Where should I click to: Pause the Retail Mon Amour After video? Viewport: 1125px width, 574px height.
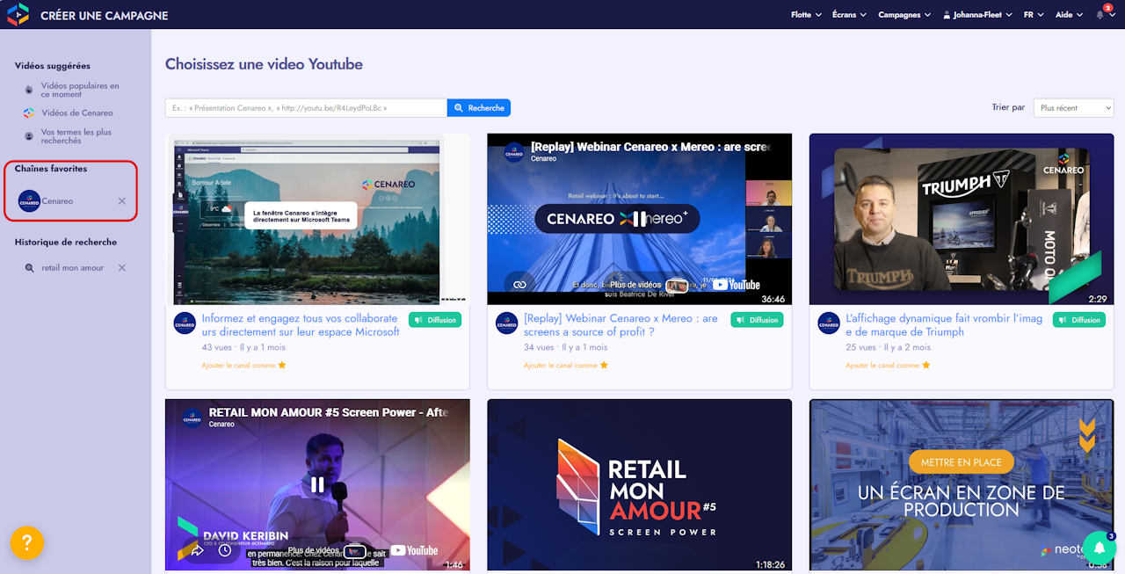click(x=317, y=484)
